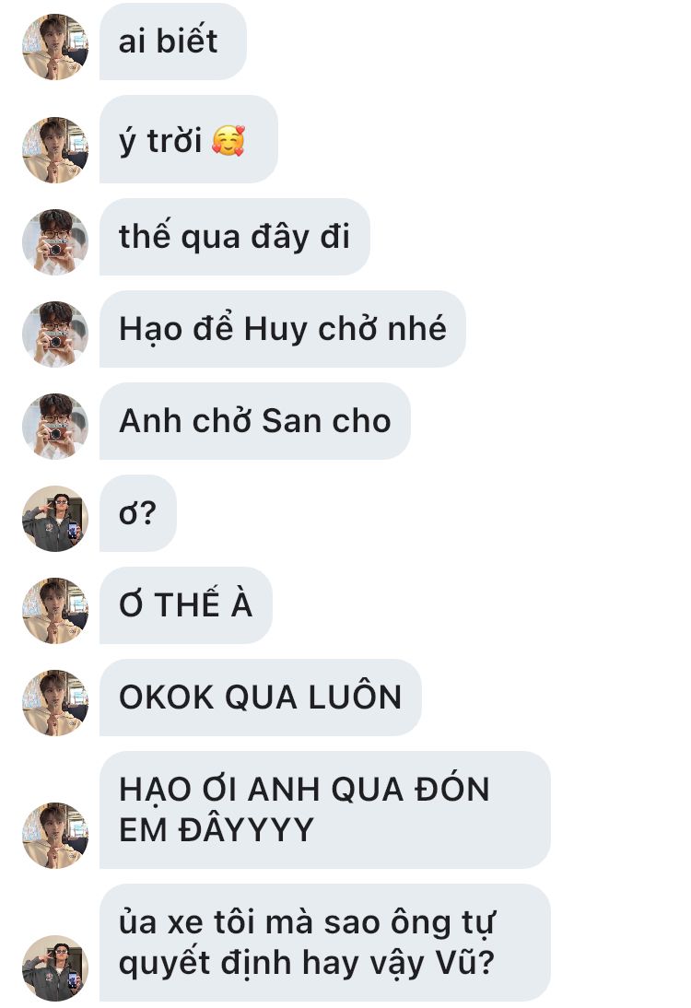Tap avatar beside "ý trời" message
Viewport: 691px width, 1008px height.
[x=55, y=150]
